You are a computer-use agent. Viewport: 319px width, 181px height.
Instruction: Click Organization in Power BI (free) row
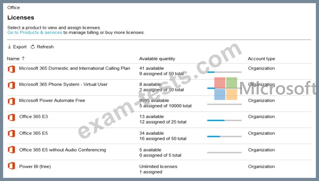pyautogui.click(x=261, y=166)
